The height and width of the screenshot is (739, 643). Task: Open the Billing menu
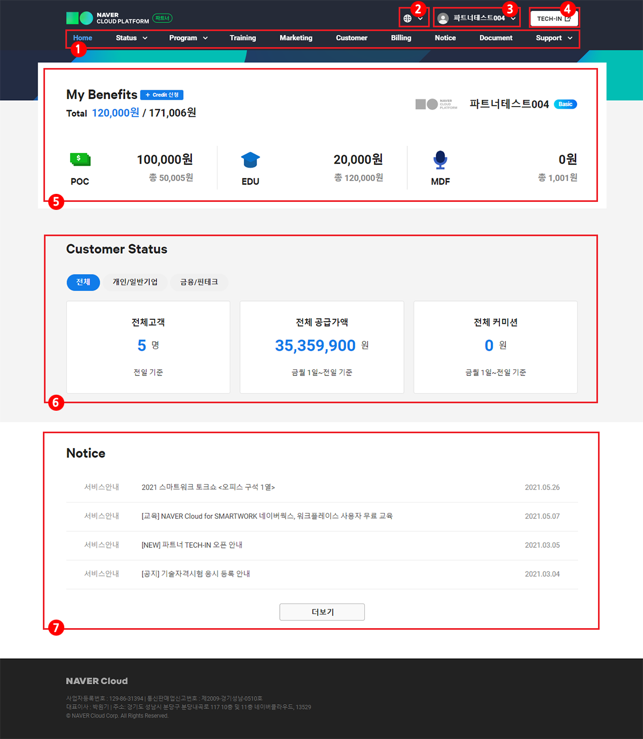pyautogui.click(x=401, y=38)
